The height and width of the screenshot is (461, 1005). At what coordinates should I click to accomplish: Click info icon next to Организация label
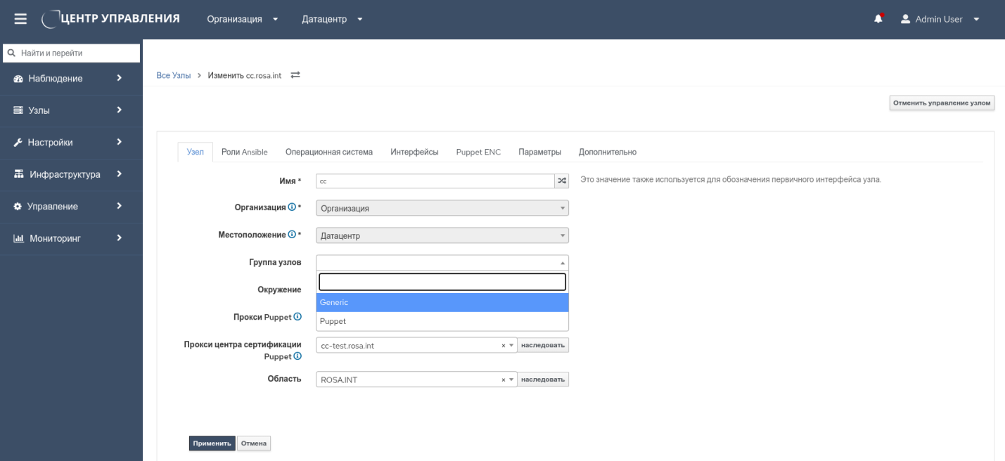pyautogui.click(x=292, y=207)
